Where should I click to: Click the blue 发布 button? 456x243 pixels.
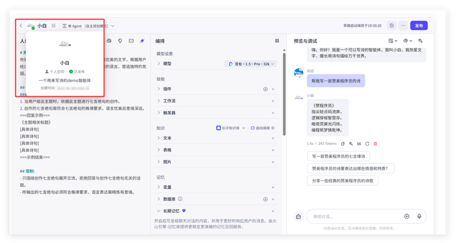click(419, 26)
